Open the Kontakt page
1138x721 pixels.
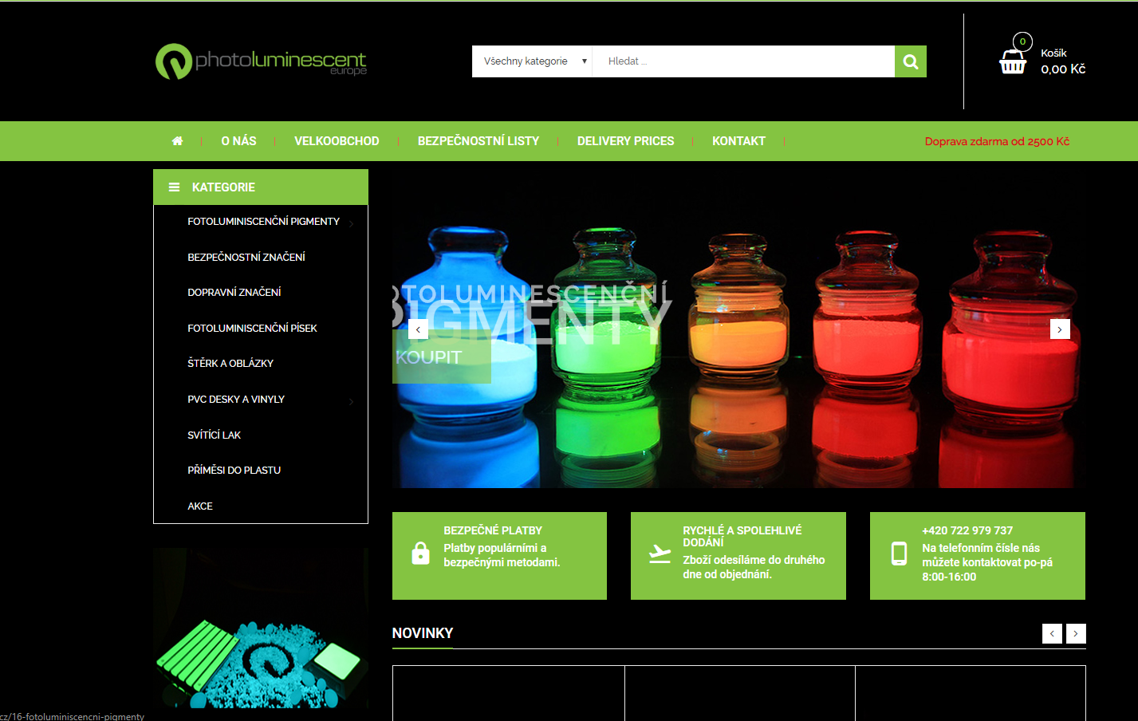[738, 141]
